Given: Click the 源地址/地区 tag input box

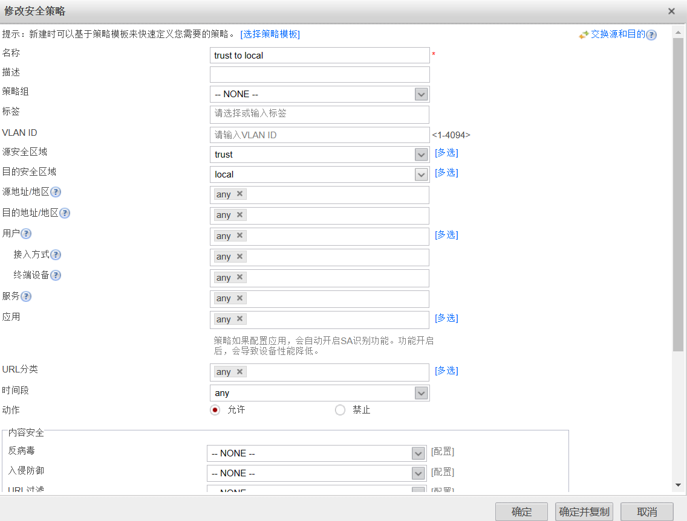Looking at the screenshot, I should click(x=319, y=195).
